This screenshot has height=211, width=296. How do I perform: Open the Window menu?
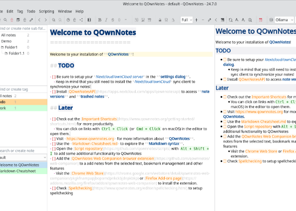tap(65, 11)
